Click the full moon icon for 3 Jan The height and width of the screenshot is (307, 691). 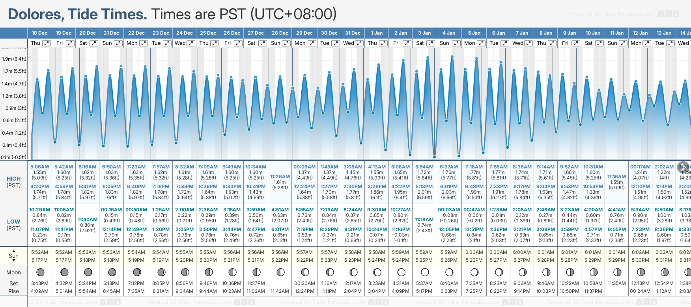pos(425,272)
